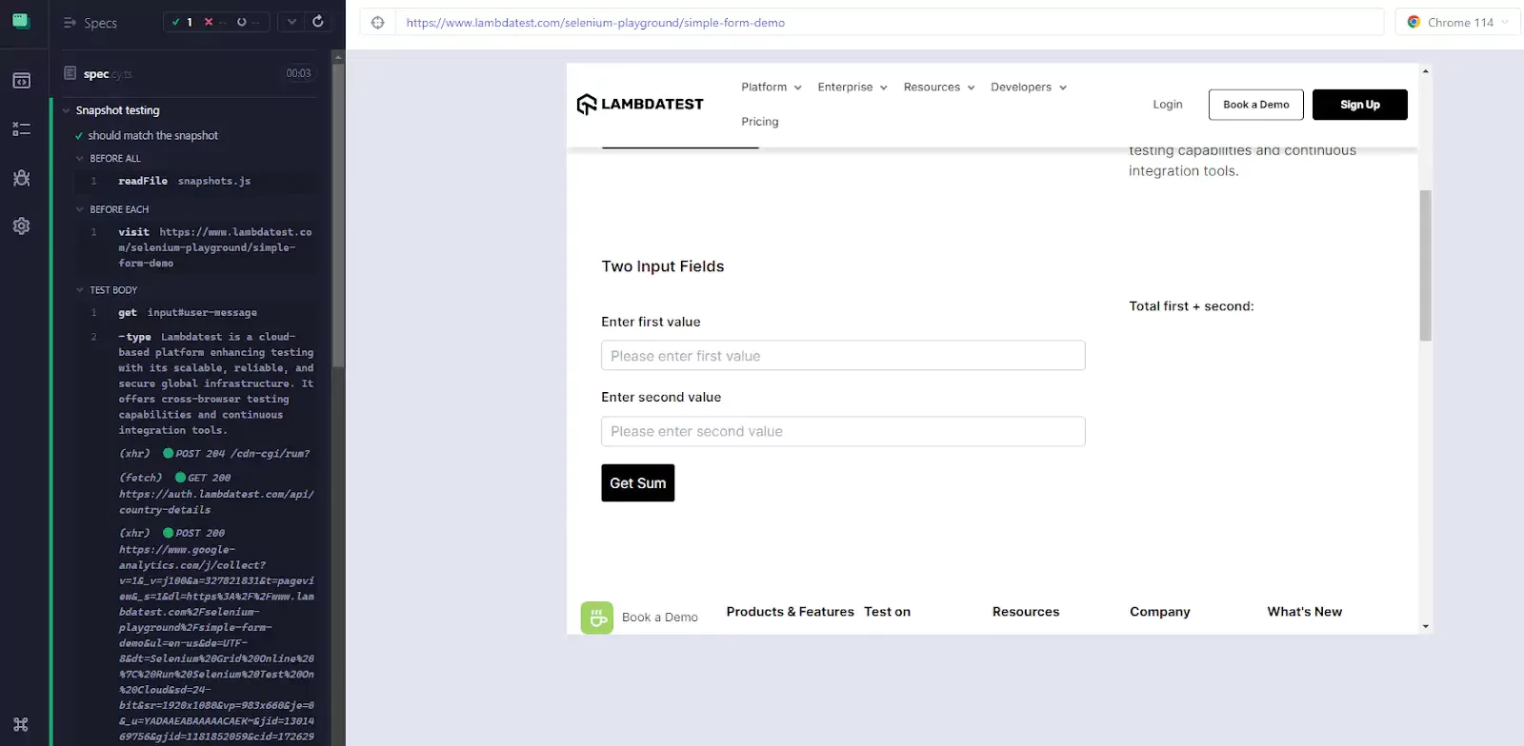The image size is (1524, 746).
Task: Click the pending tests spinner counter
Action: [248, 22]
